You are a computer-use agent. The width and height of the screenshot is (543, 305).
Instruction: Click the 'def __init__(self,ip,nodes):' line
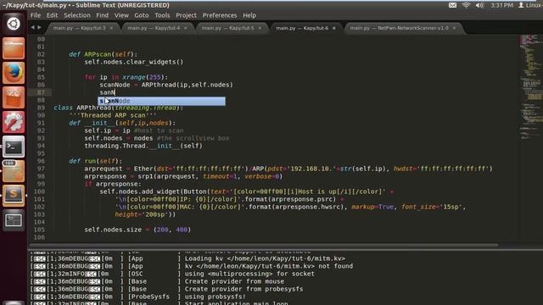[122, 123]
